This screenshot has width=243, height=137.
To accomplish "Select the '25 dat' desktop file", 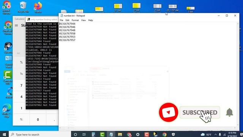I will tap(157, 8).
